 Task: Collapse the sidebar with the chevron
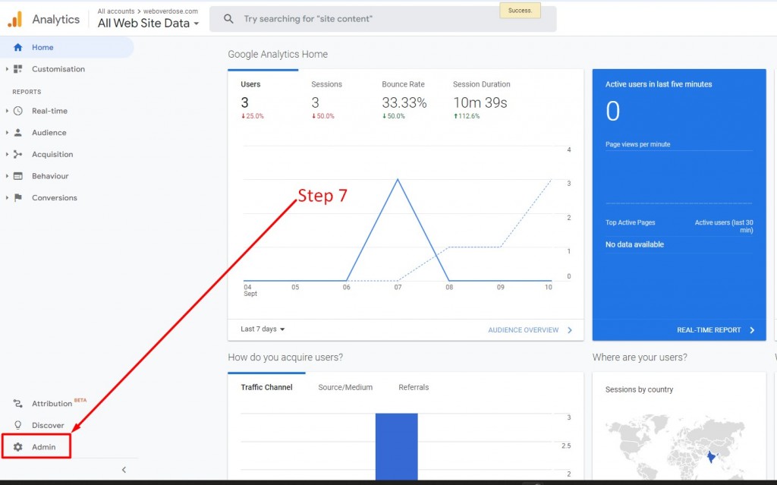(124, 470)
